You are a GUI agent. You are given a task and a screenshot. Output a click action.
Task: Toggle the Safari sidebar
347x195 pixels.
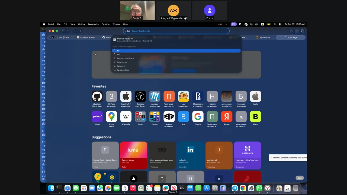point(63,31)
